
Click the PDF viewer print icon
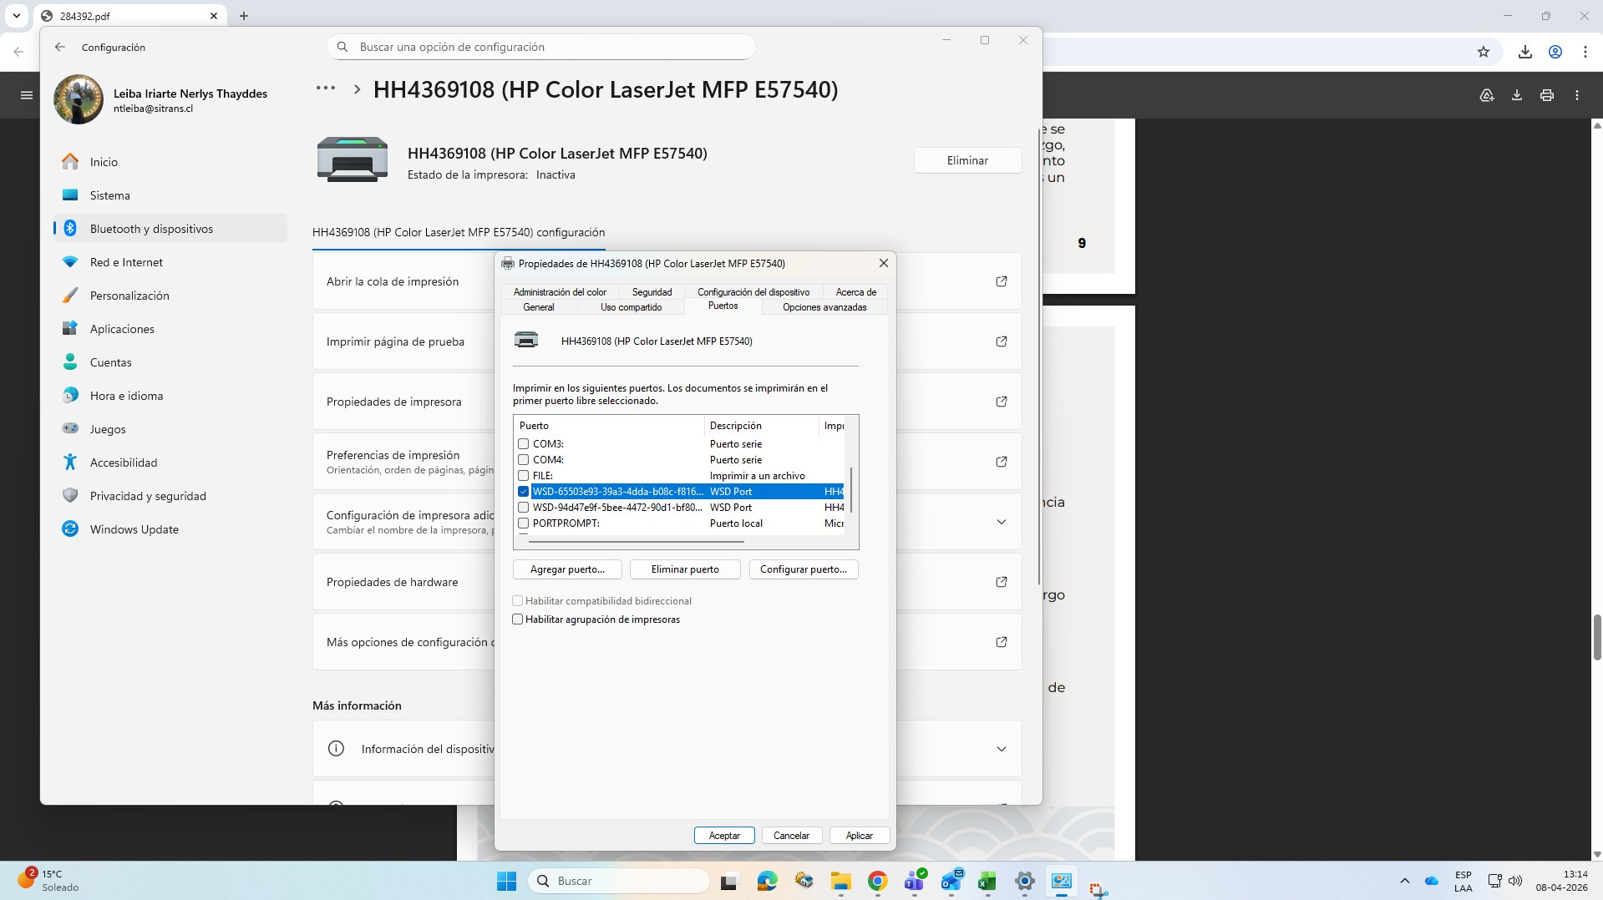pos(1547,95)
